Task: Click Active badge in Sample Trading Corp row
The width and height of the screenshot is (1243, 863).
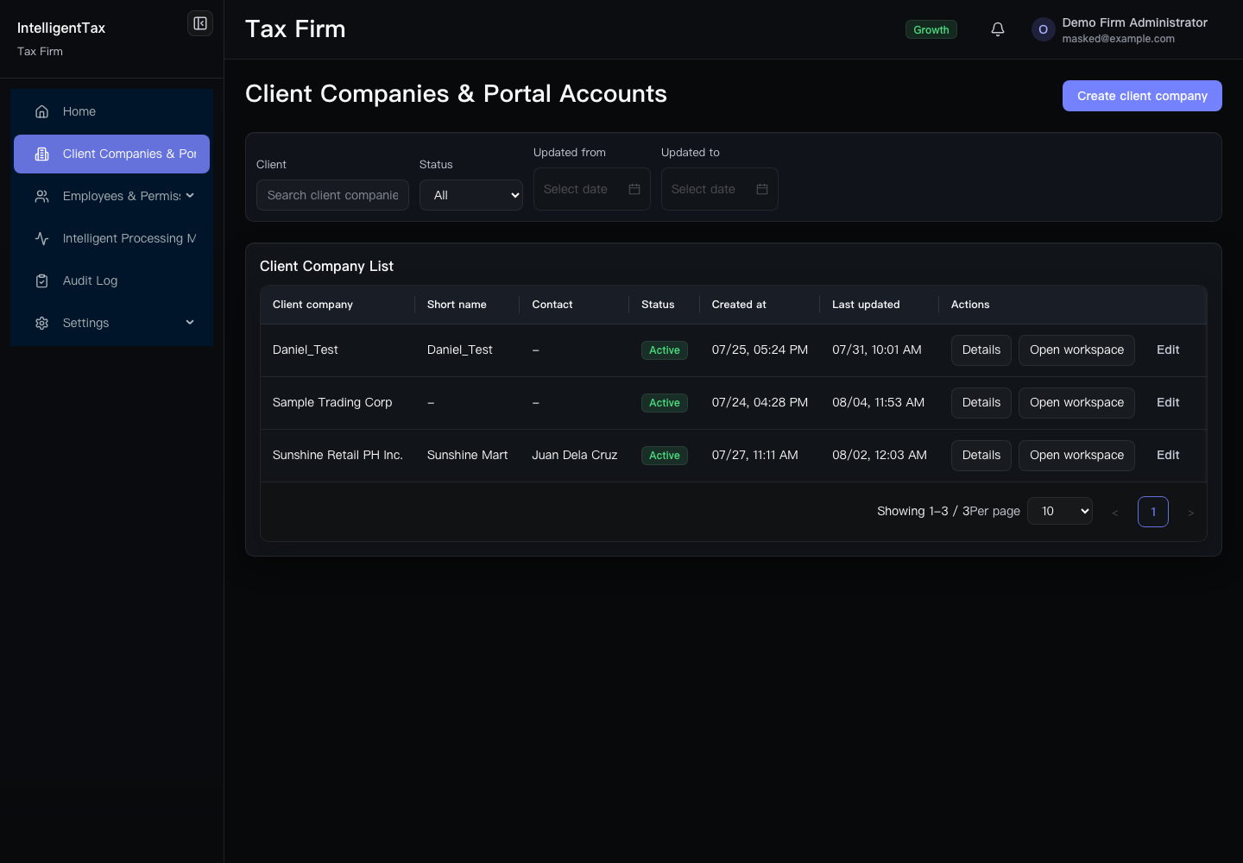Action: (x=665, y=403)
